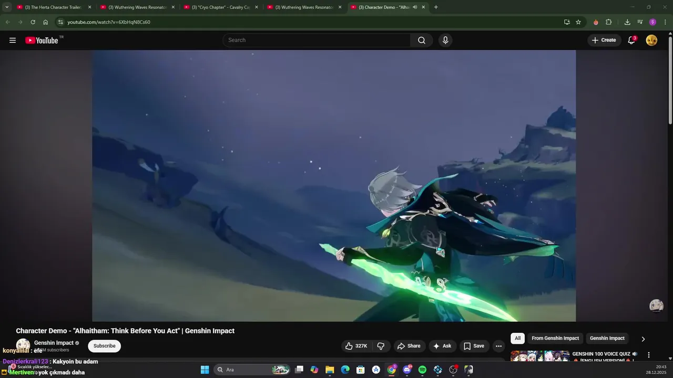This screenshot has width=673, height=378.
Task: Open Genshin Impact channel avatar
Action: [x=23, y=345]
